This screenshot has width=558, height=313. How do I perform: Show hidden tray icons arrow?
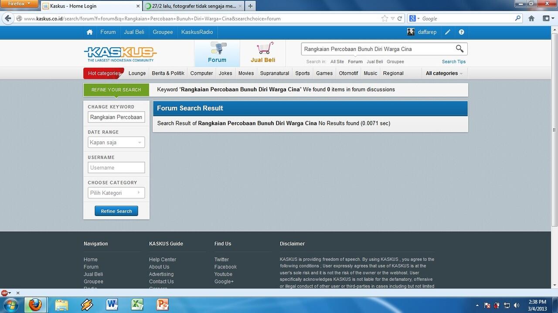pos(477,305)
